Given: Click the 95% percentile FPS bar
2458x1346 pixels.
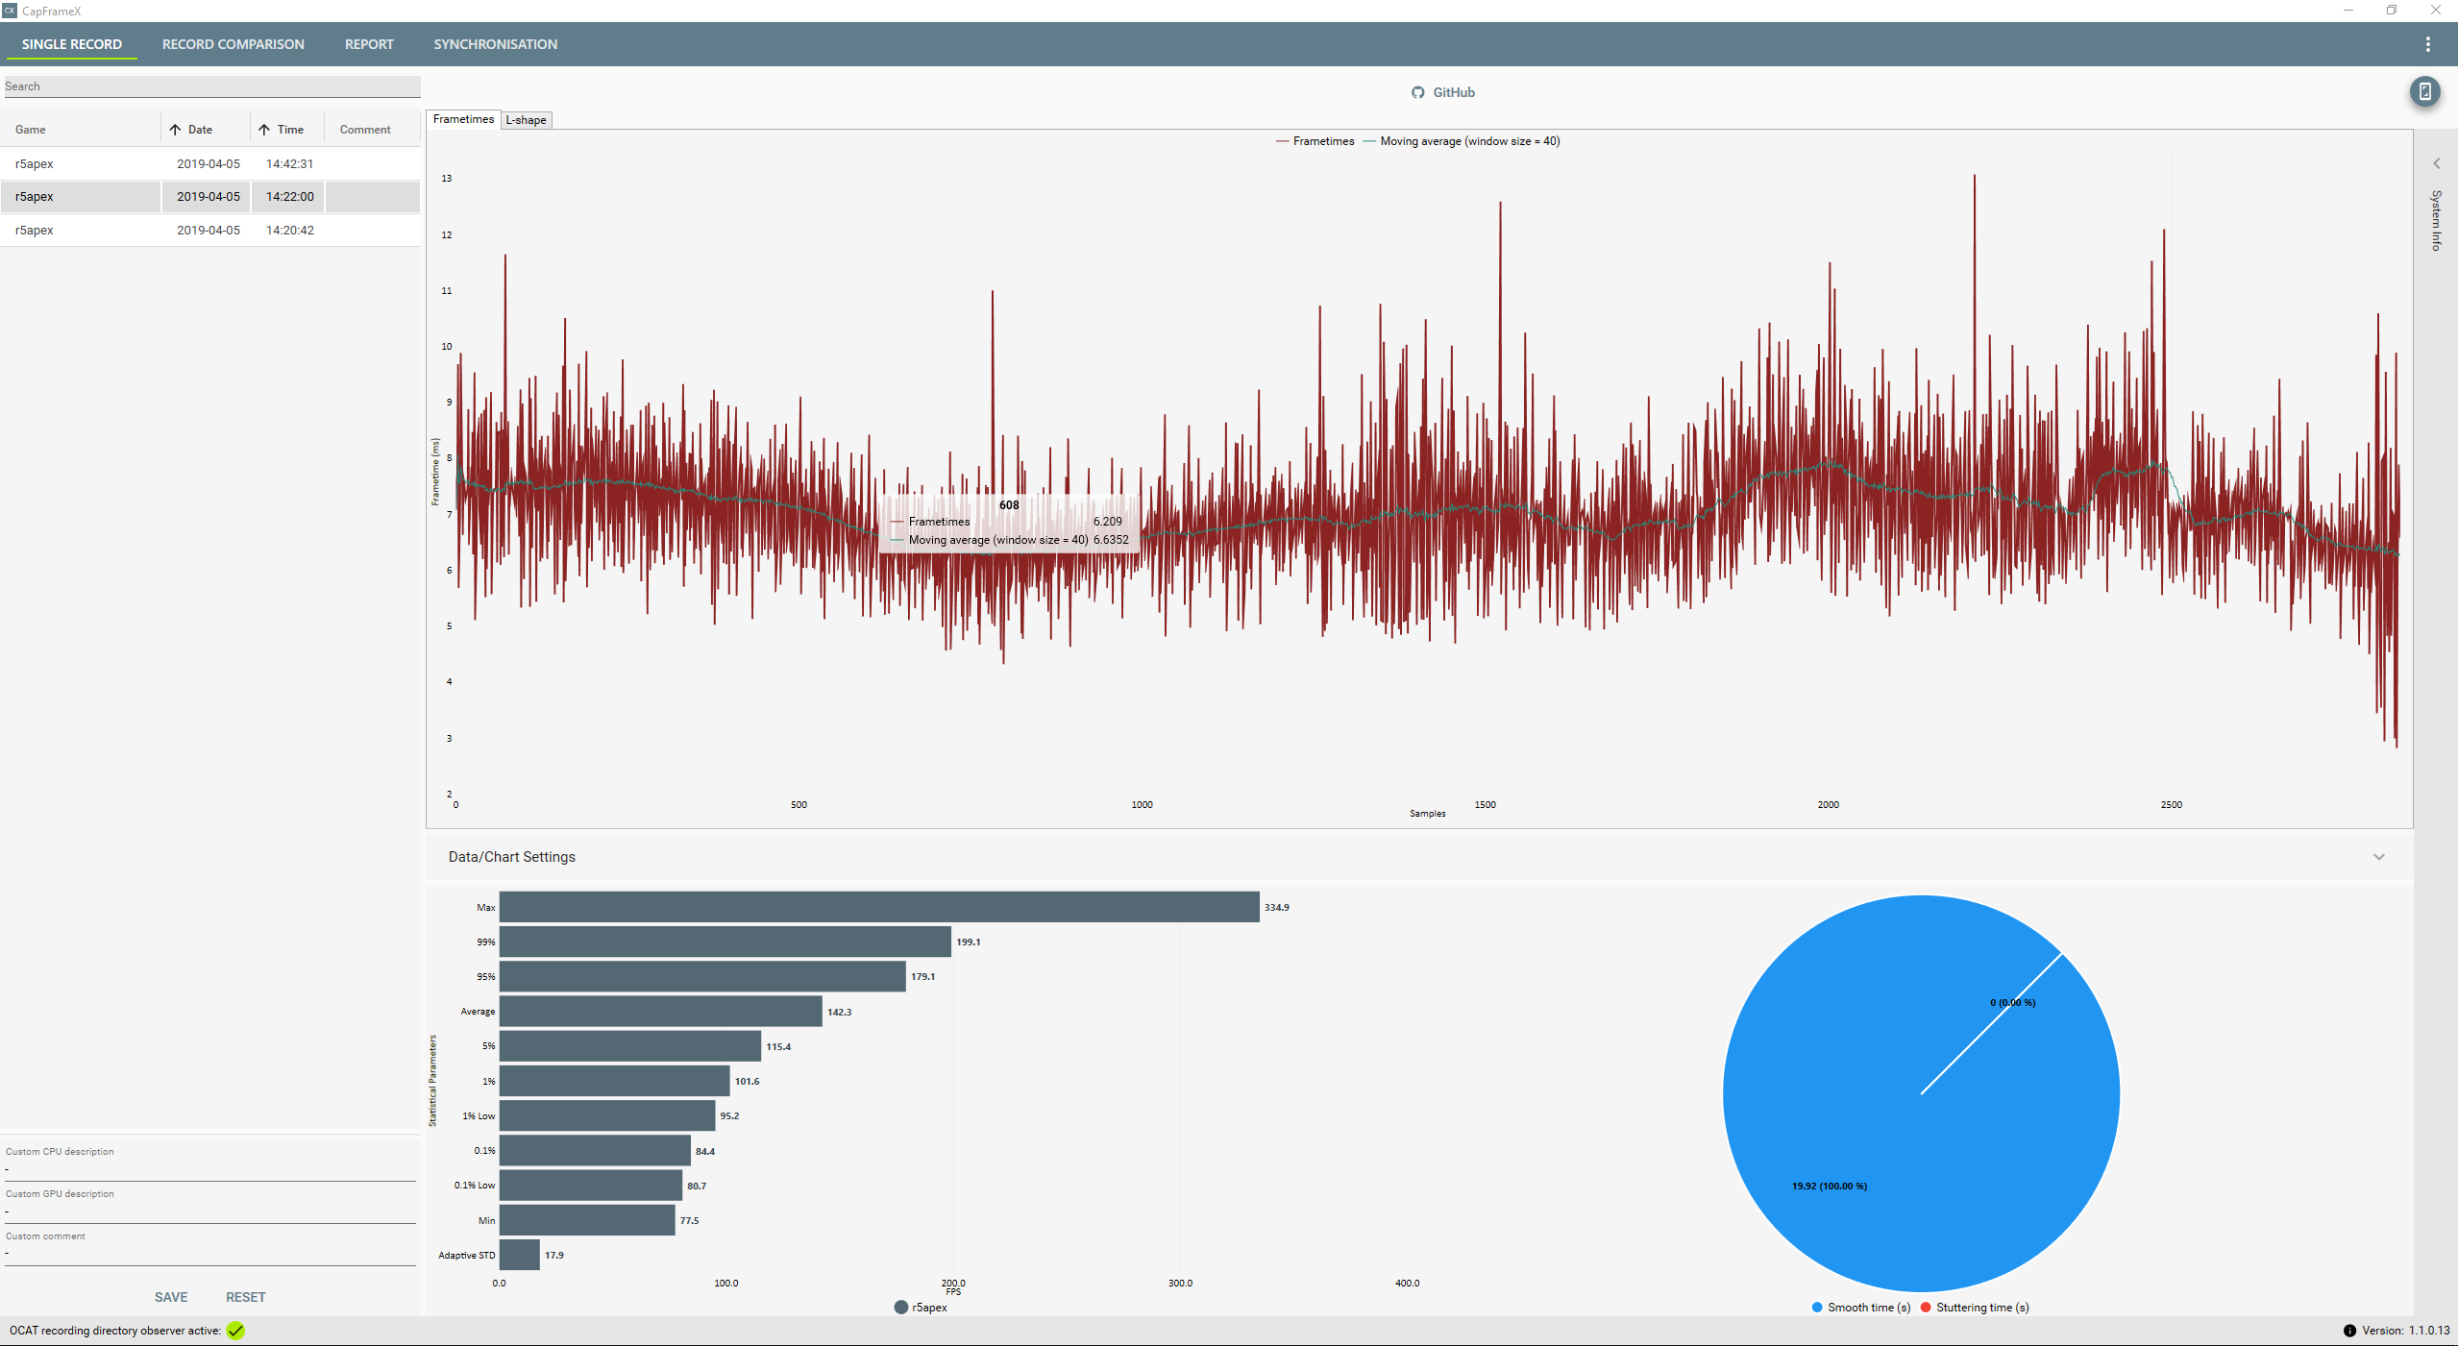Looking at the screenshot, I should (x=702, y=977).
